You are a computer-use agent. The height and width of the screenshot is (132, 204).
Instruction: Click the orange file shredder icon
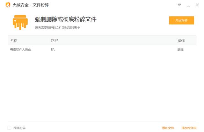(x=20, y=23)
